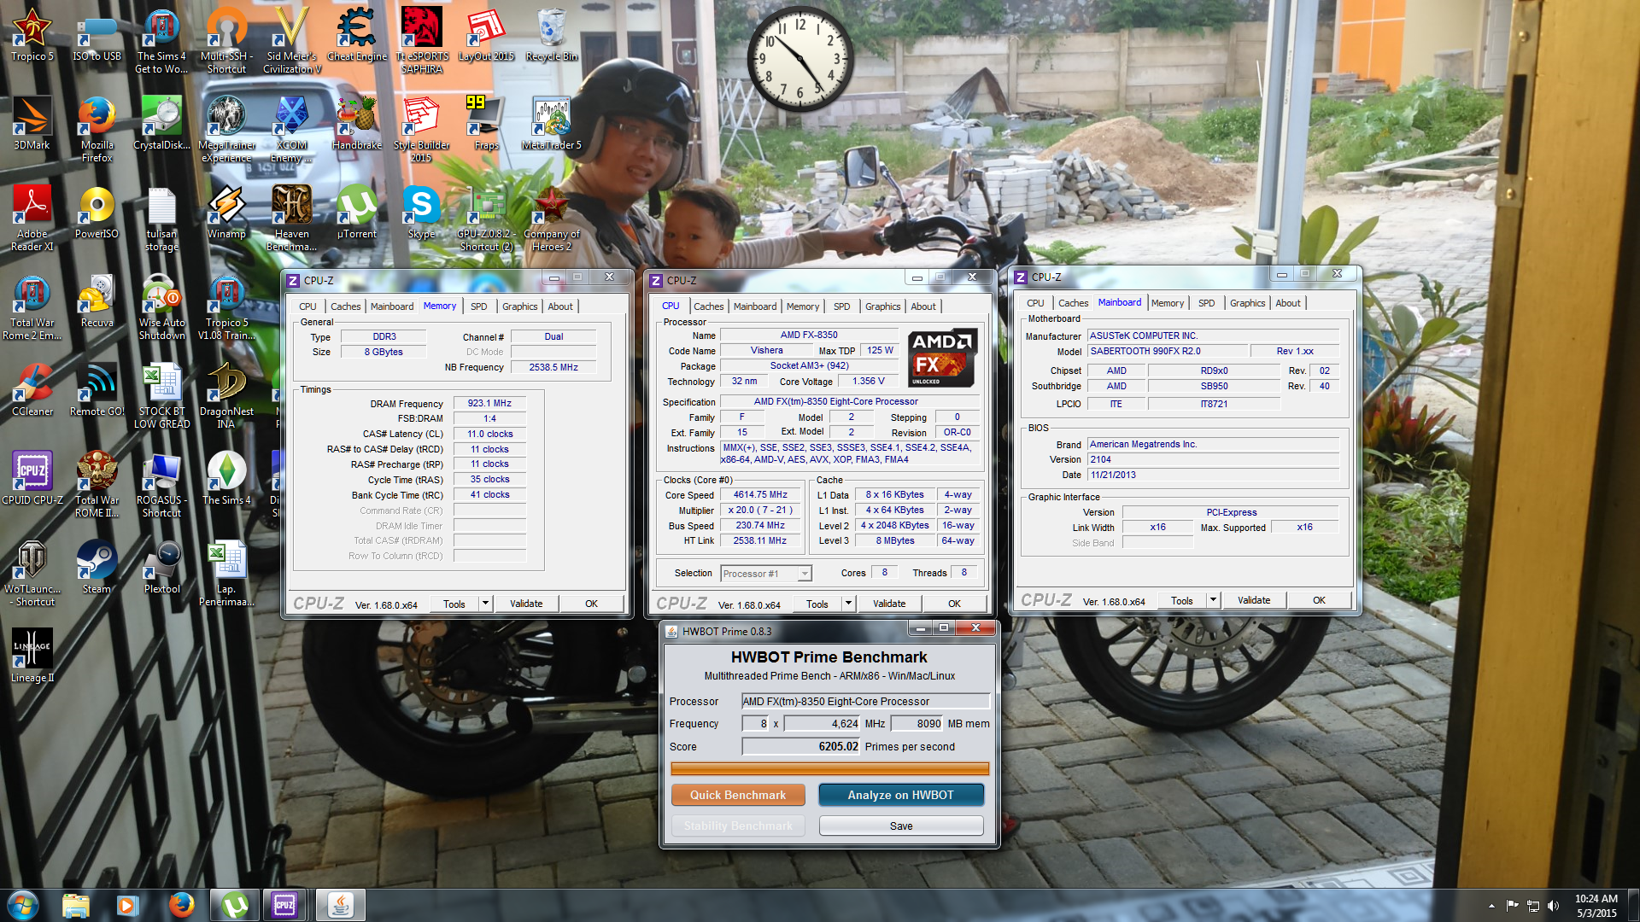Open the Heaven Benchmark shortcut
The width and height of the screenshot is (1640, 922).
(291, 219)
